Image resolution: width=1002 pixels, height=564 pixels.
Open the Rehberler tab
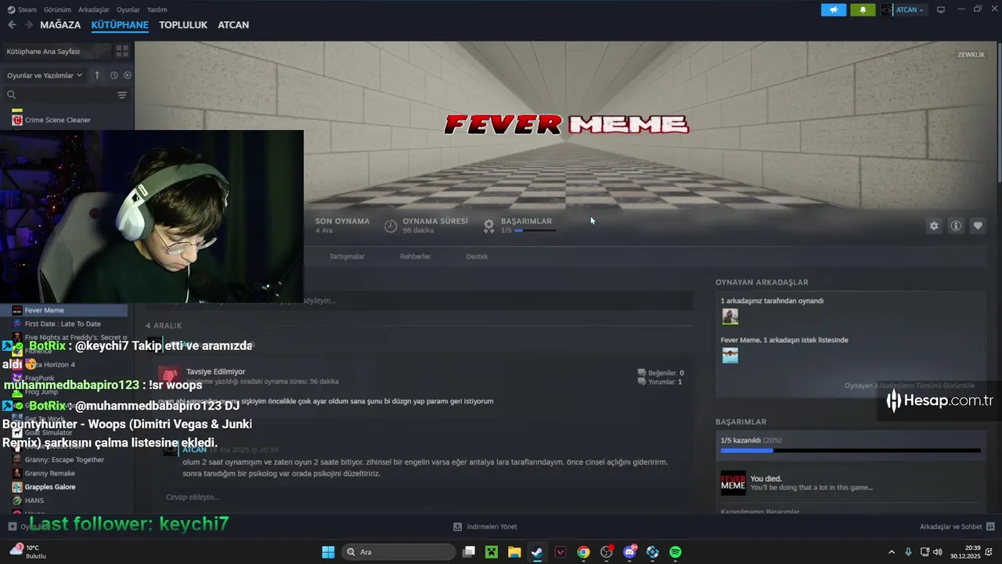pos(415,256)
